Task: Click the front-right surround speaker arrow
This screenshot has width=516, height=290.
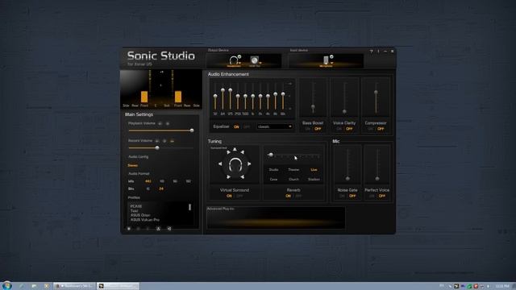Action: click(242, 152)
